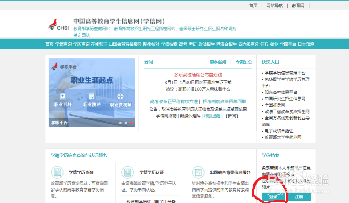Open 学职平台 navigation item

pos(288,44)
